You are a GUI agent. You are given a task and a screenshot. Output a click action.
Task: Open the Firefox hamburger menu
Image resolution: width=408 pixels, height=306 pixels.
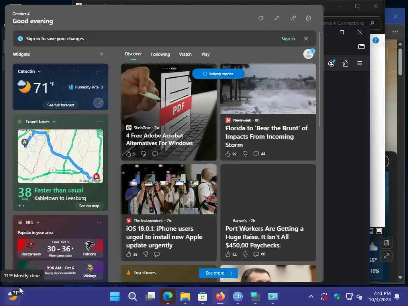point(360,63)
